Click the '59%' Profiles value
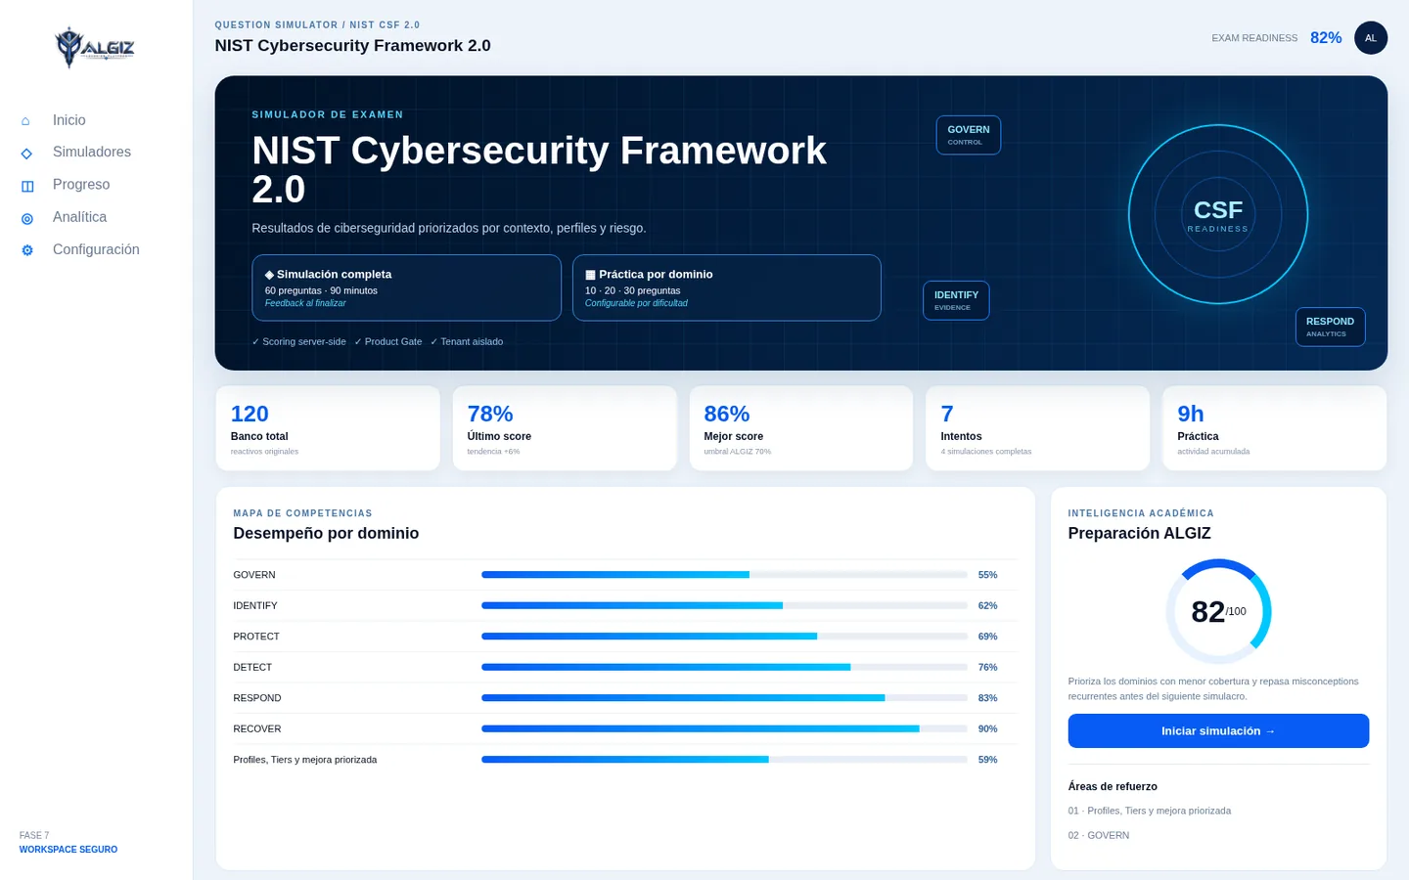Image resolution: width=1409 pixels, height=880 pixels. 987,760
